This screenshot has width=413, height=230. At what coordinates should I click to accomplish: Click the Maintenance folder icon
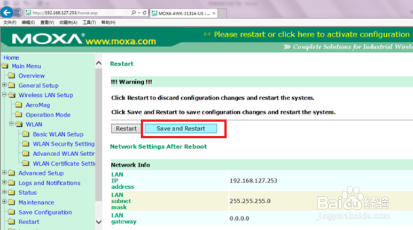pyautogui.click(x=12, y=202)
